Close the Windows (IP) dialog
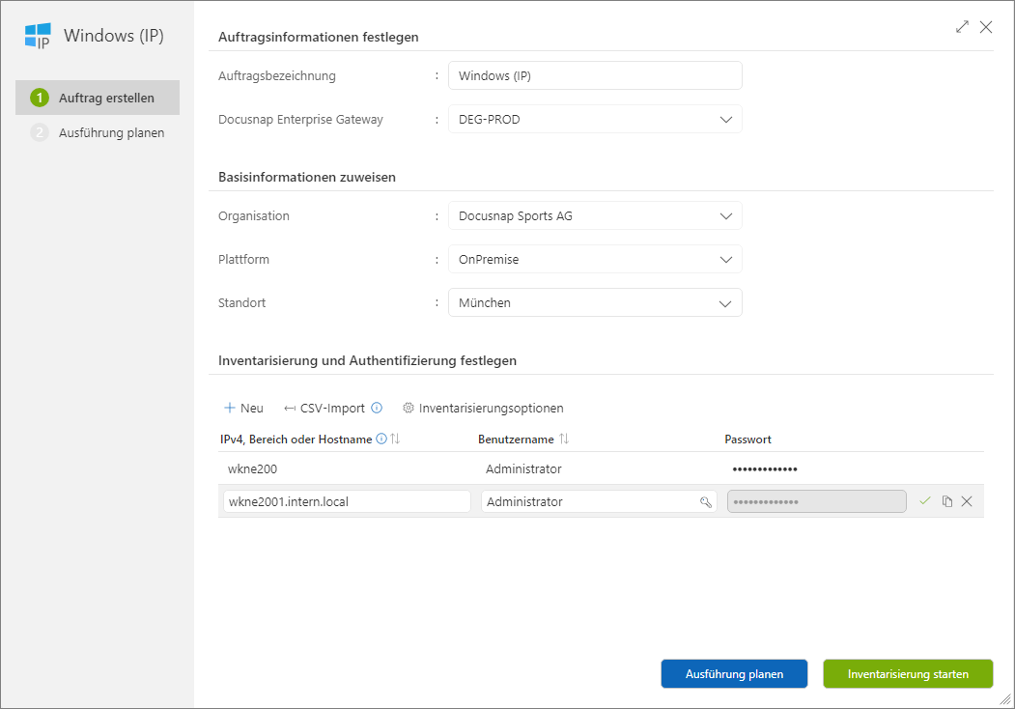The height and width of the screenshot is (709, 1015). point(986,26)
